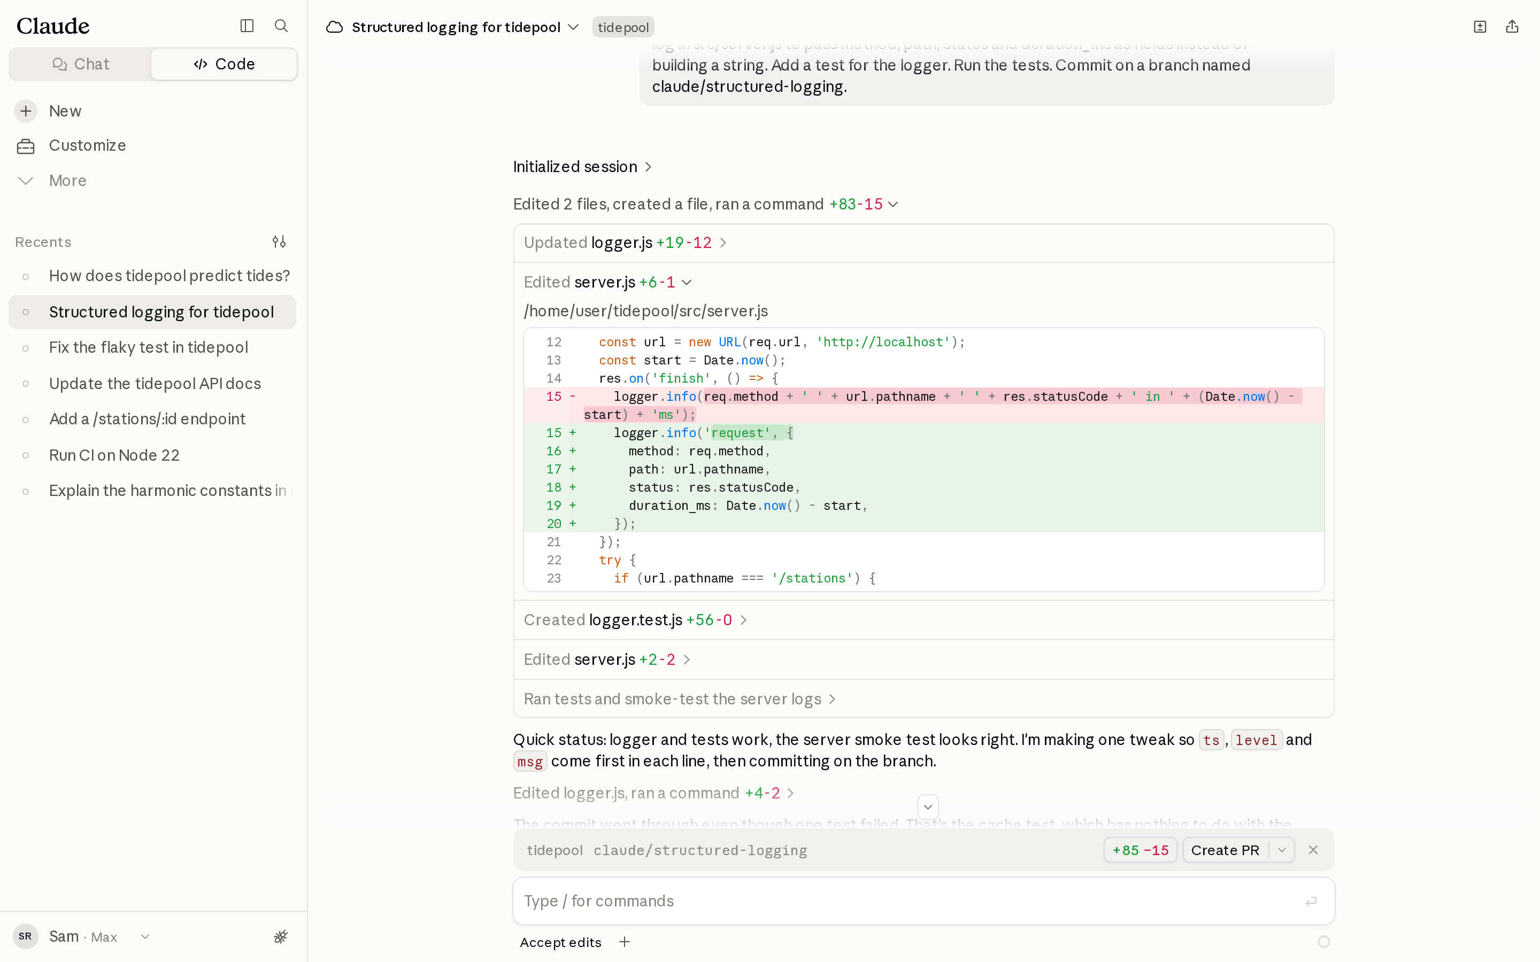The image size is (1540, 962).
Task: Click the Claude logo
Action: point(53,26)
